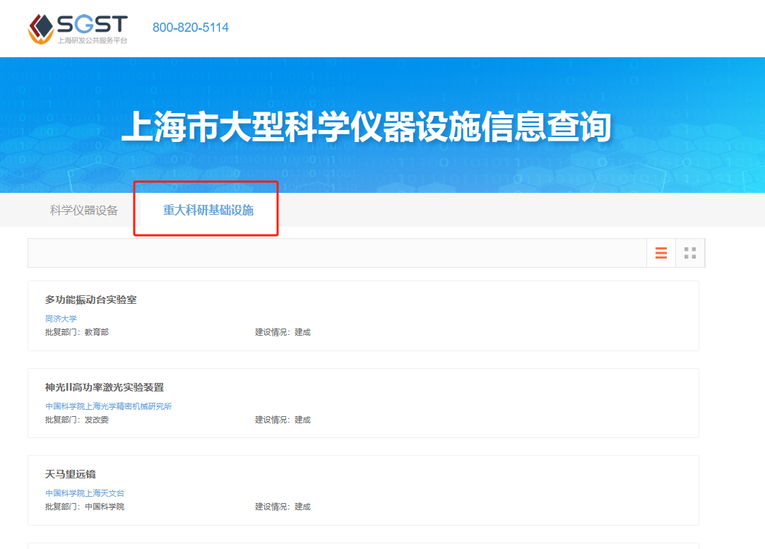The width and height of the screenshot is (765, 549).
Task: Open the 天马望远镜 facility entry
Action: [x=70, y=474]
